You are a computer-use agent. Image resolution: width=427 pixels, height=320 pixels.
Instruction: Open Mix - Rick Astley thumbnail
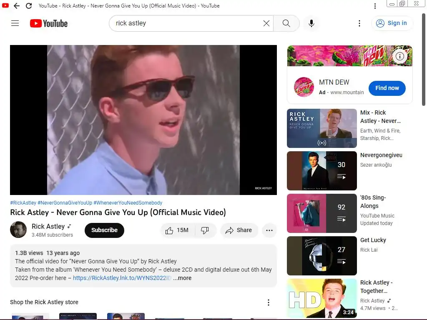click(x=322, y=128)
